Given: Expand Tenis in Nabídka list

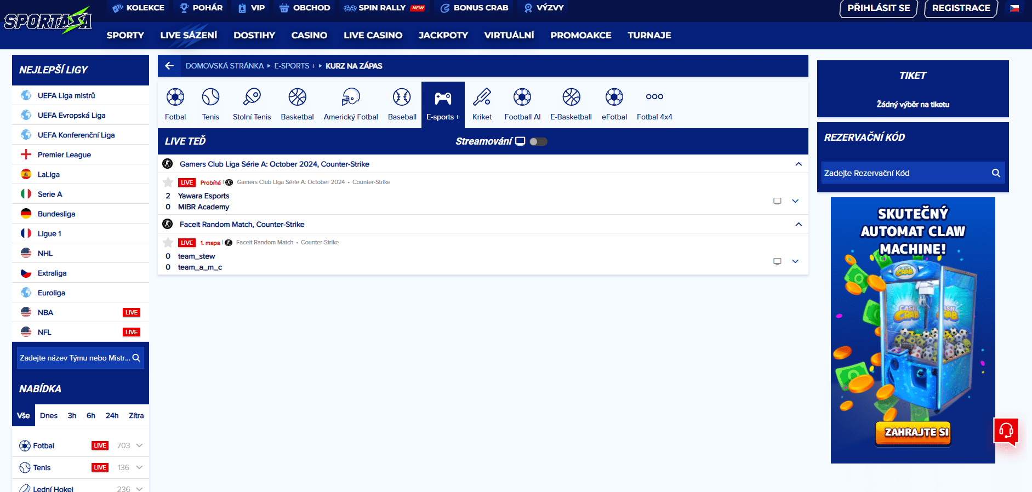Looking at the screenshot, I should (x=139, y=467).
